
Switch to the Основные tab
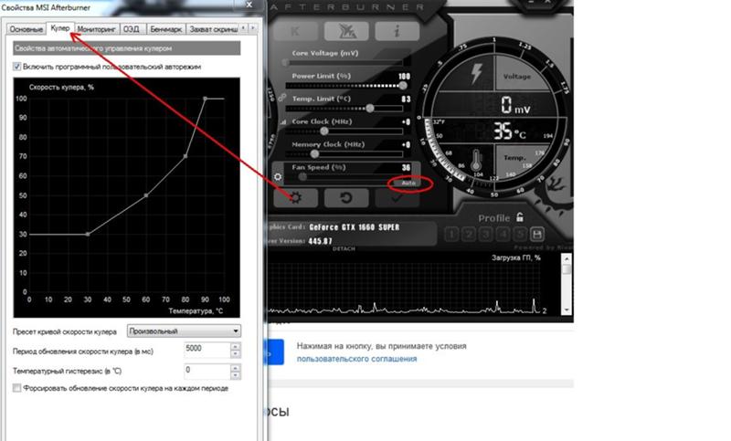tap(26, 29)
